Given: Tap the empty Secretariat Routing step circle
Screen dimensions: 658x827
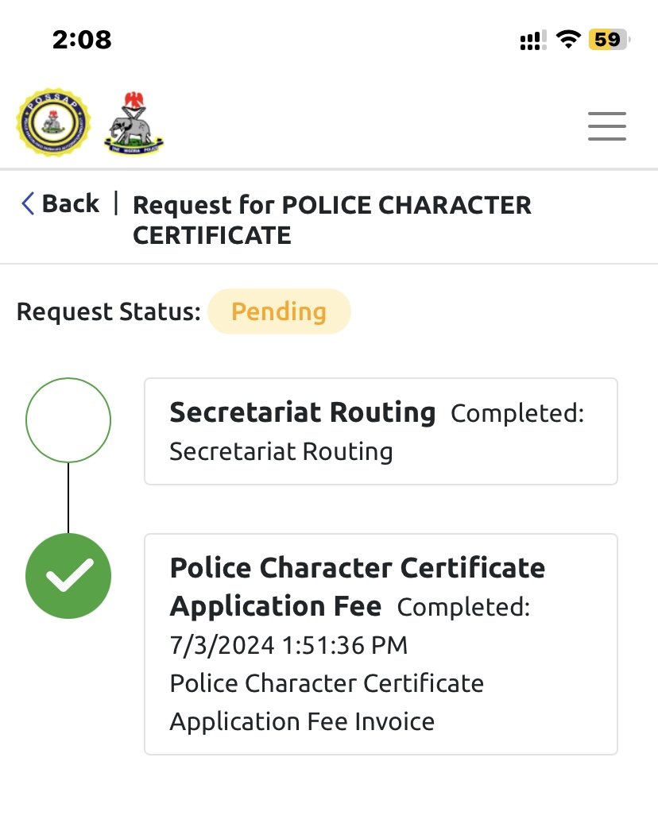Looking at the screenshot, I should [68, 420].
